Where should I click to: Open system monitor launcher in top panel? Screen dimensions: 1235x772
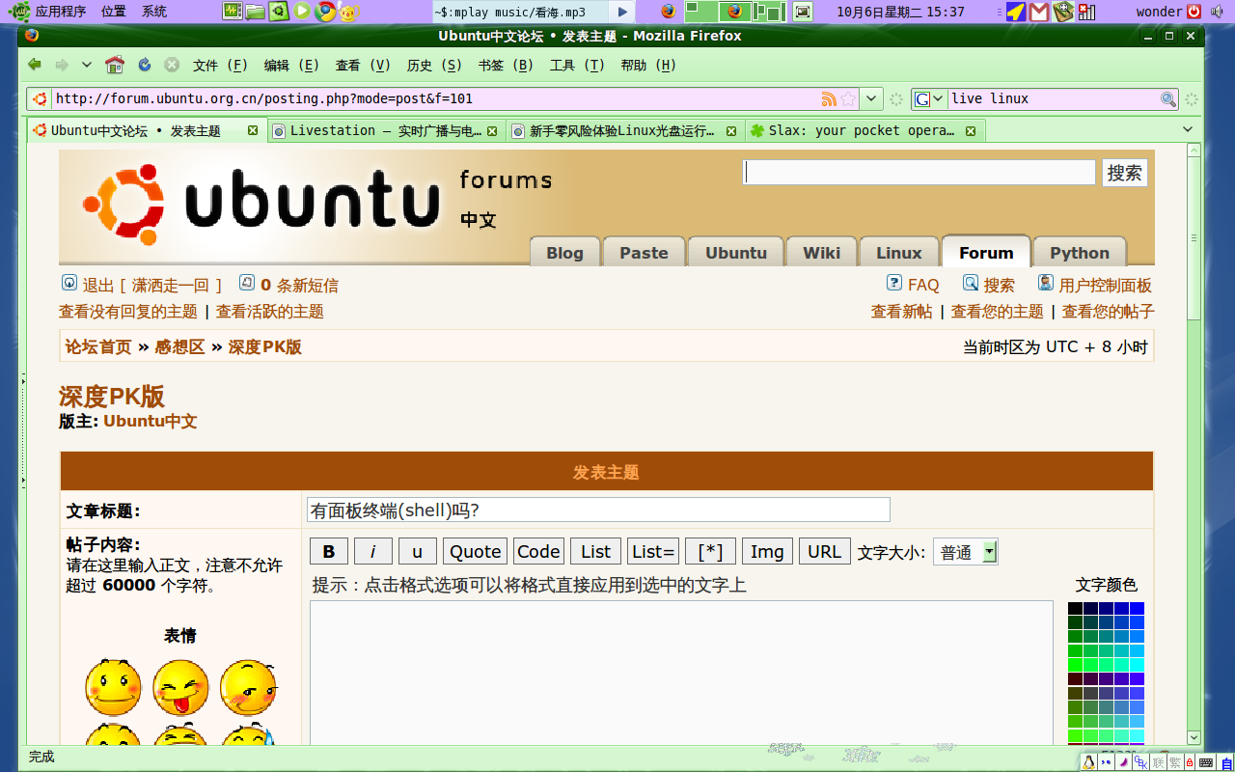point(233,12)
